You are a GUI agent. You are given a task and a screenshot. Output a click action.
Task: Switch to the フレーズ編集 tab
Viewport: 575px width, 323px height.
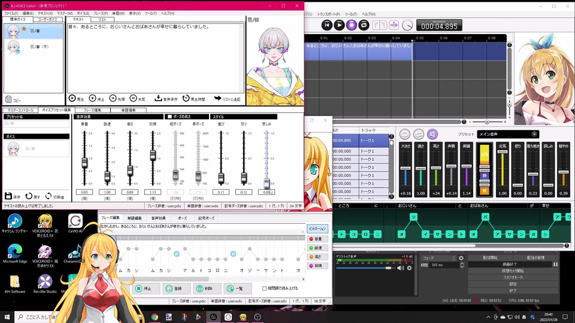pyautogui.click(x=96, y=111)
